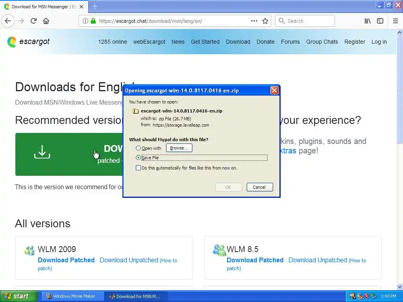This screenshot has width=403, height=302.
Task: Close the Download for MSN Messenger tab
Action: (81, 7)
